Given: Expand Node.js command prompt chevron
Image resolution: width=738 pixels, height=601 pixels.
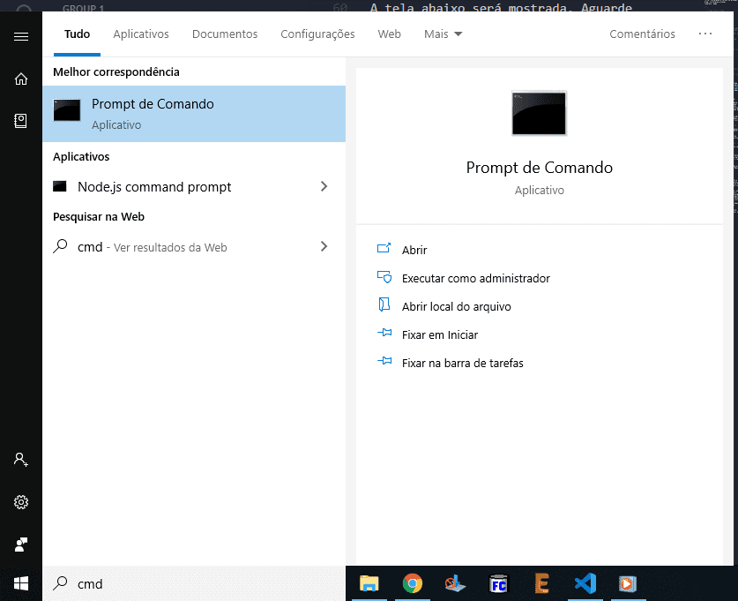Looking at the screenshot, I should 324,186.
